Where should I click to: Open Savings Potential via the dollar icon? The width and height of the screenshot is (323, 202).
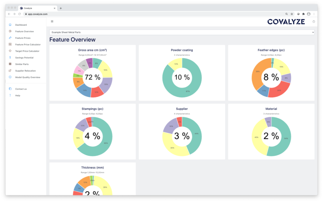point(10,57)
